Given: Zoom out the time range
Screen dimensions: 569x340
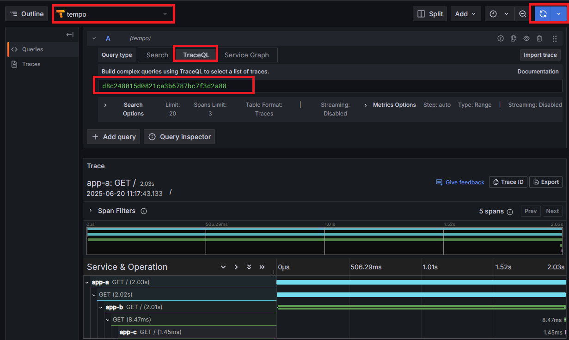Looking at the screenshot, I should (522, 14).
